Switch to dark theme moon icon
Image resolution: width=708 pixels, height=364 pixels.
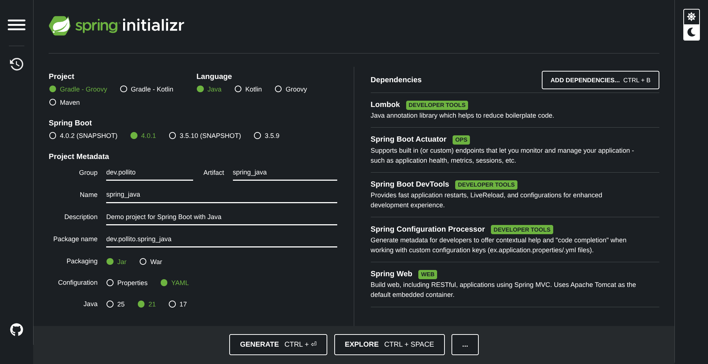(691, 32)
